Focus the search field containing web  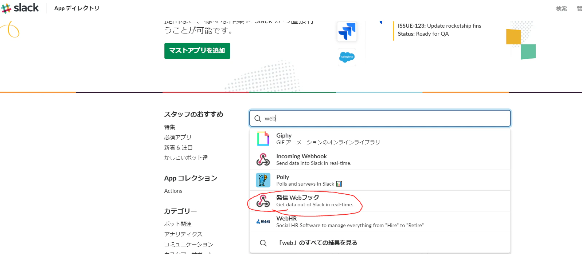[380, 118]
